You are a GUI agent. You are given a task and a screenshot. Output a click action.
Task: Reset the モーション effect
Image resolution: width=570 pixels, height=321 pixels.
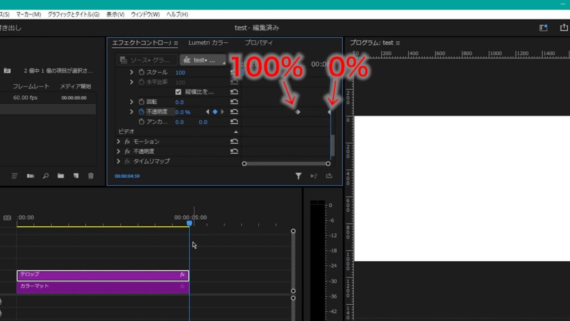point(234,141)
